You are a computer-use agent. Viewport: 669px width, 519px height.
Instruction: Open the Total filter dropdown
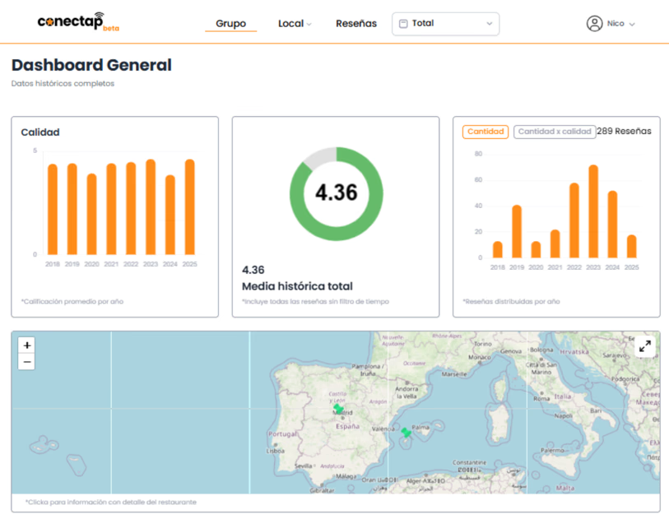coord(444,23)
